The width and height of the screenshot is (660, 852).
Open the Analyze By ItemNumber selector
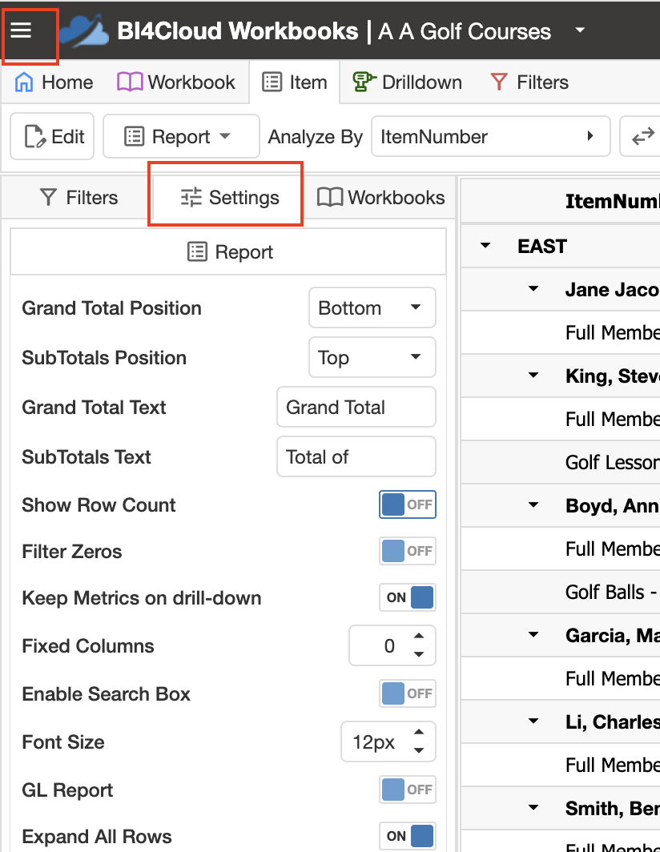pyautogui.click(x=490, y=136)
